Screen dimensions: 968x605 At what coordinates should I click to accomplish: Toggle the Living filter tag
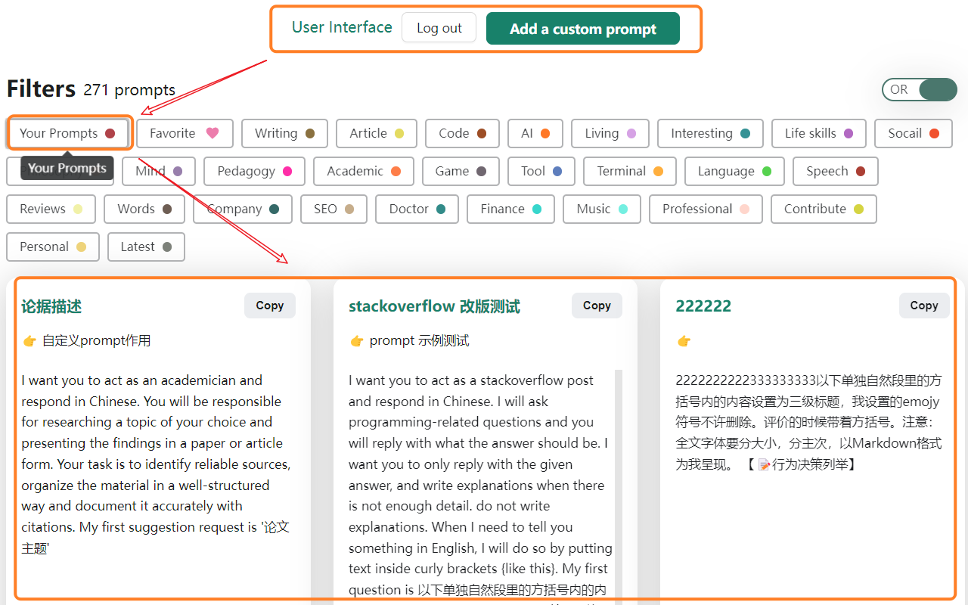610,133
